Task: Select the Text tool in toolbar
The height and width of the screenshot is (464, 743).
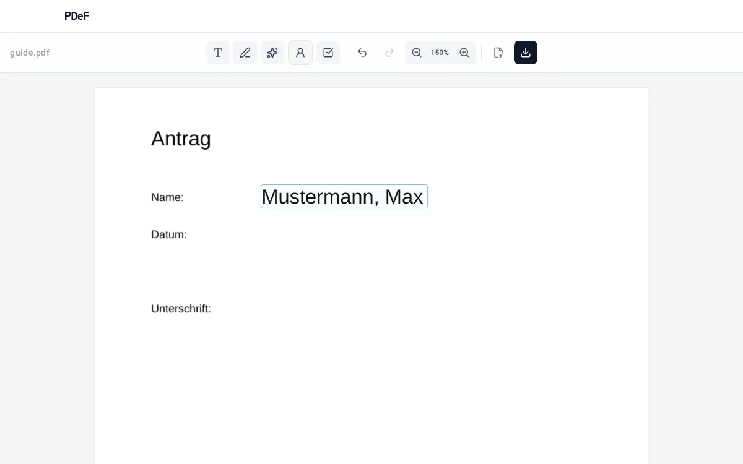Action: tap(218, 53)
